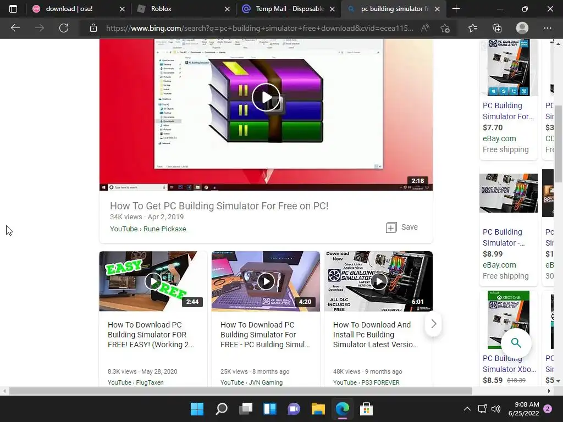Open PC Building Simulator Xbox $8.59 listing
The image size is (563, 422).
pyautogui.click(x=509, y=364)
